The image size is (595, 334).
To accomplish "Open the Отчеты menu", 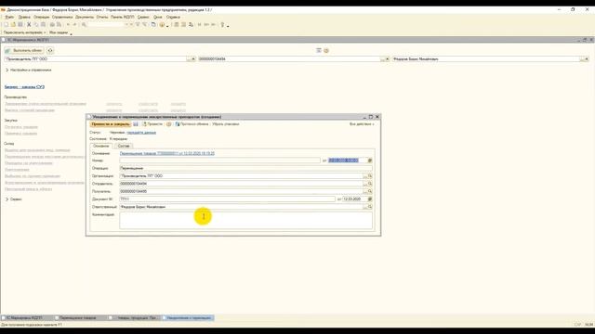I will pyautogui.click(x=102, y=17).
